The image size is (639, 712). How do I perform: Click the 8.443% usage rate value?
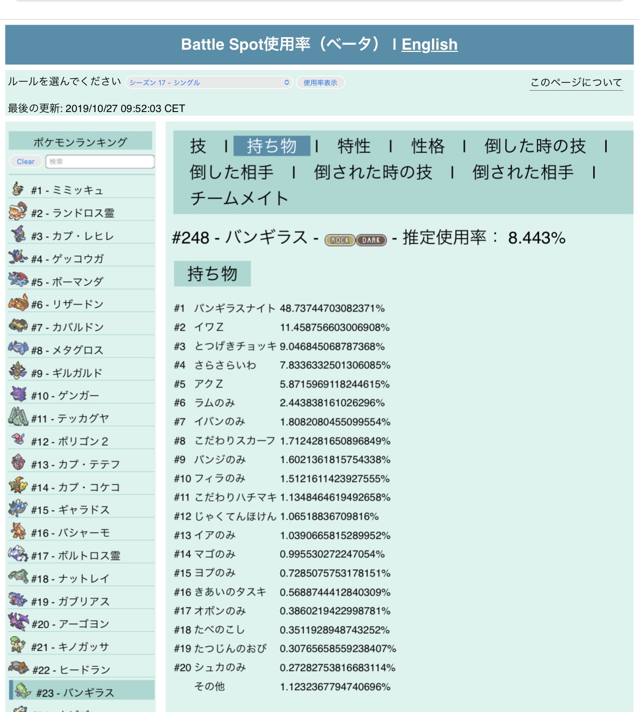537,238
